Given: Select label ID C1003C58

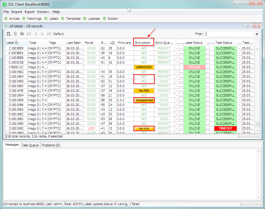Looking at the screenshot, I should (x=16, y=62).
